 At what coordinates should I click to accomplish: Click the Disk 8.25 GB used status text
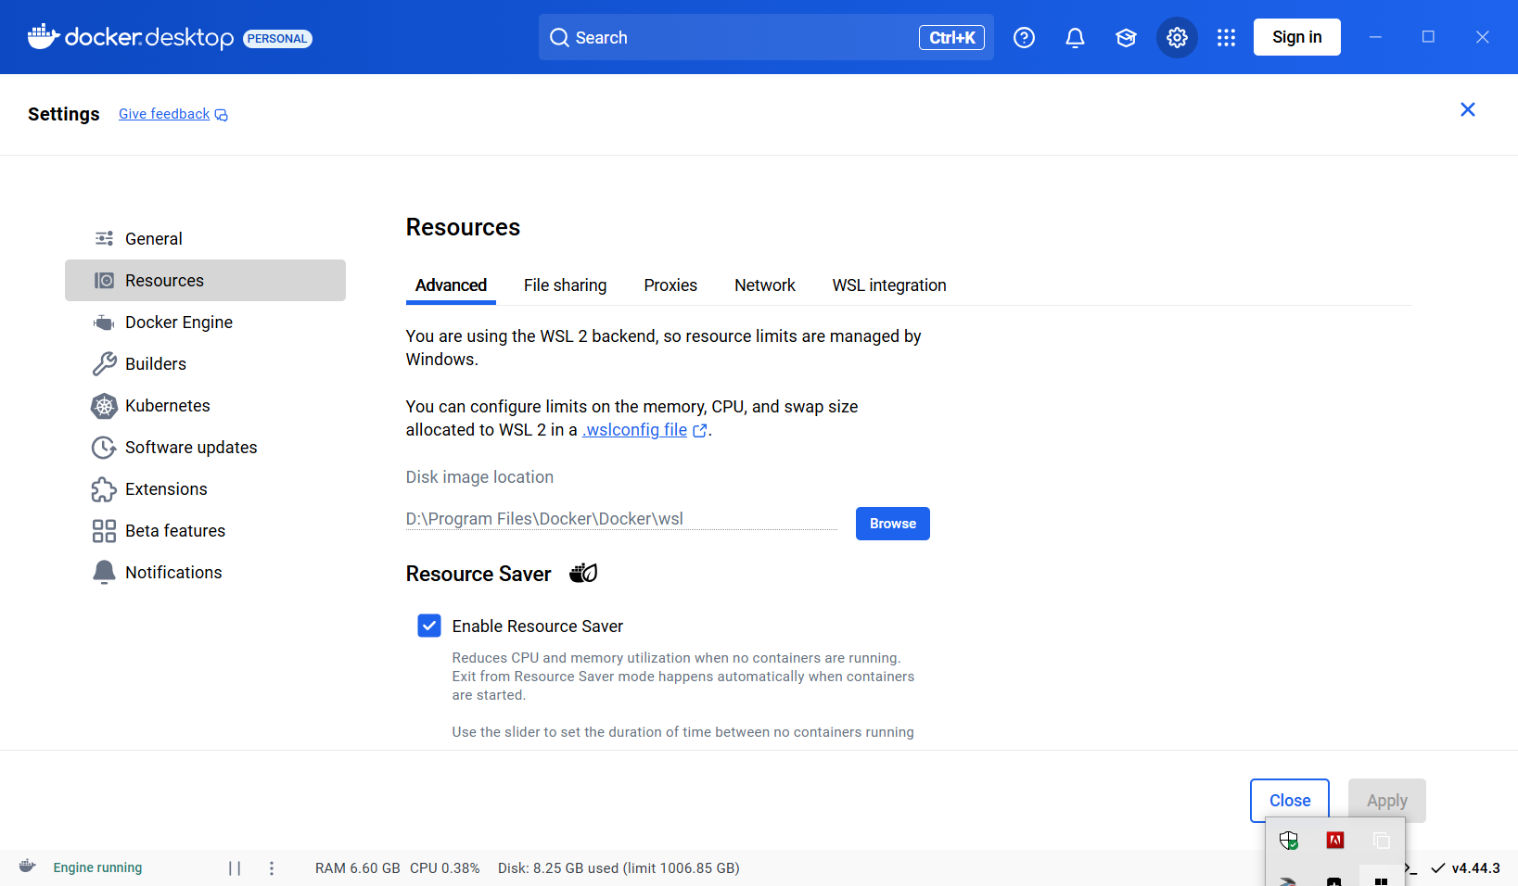(x=619, y=868)
